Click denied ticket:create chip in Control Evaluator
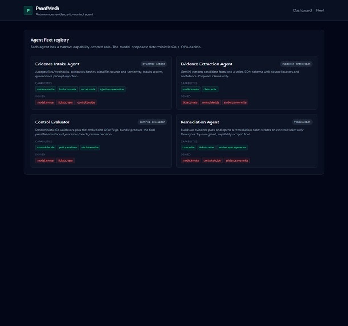The image size is (348, 326). pos(65,160)
